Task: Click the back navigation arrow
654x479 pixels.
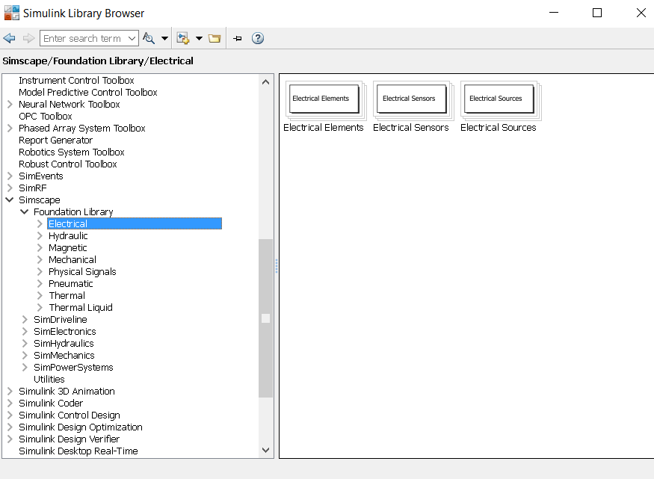Action: [x=9, y=38]
